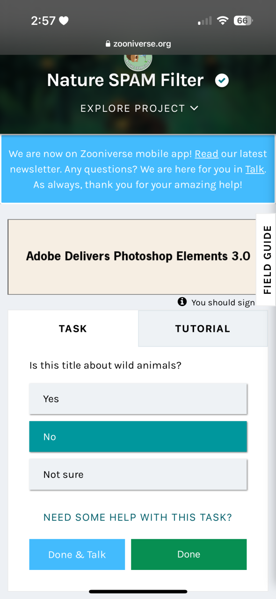Click the green Done button
Image resolution: width=276 pixels, height=599 pixels.
(x=189, y=555)
